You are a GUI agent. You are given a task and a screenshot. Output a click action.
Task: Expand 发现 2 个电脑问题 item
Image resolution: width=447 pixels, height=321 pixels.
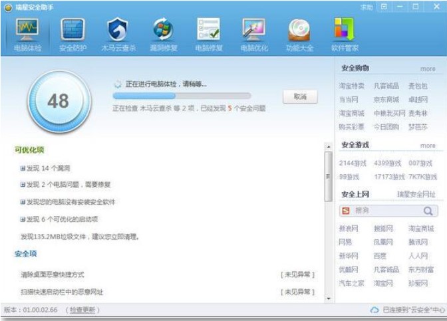coord(23,185)
